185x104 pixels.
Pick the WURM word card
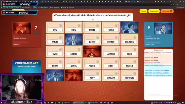[x=92, y=64]
